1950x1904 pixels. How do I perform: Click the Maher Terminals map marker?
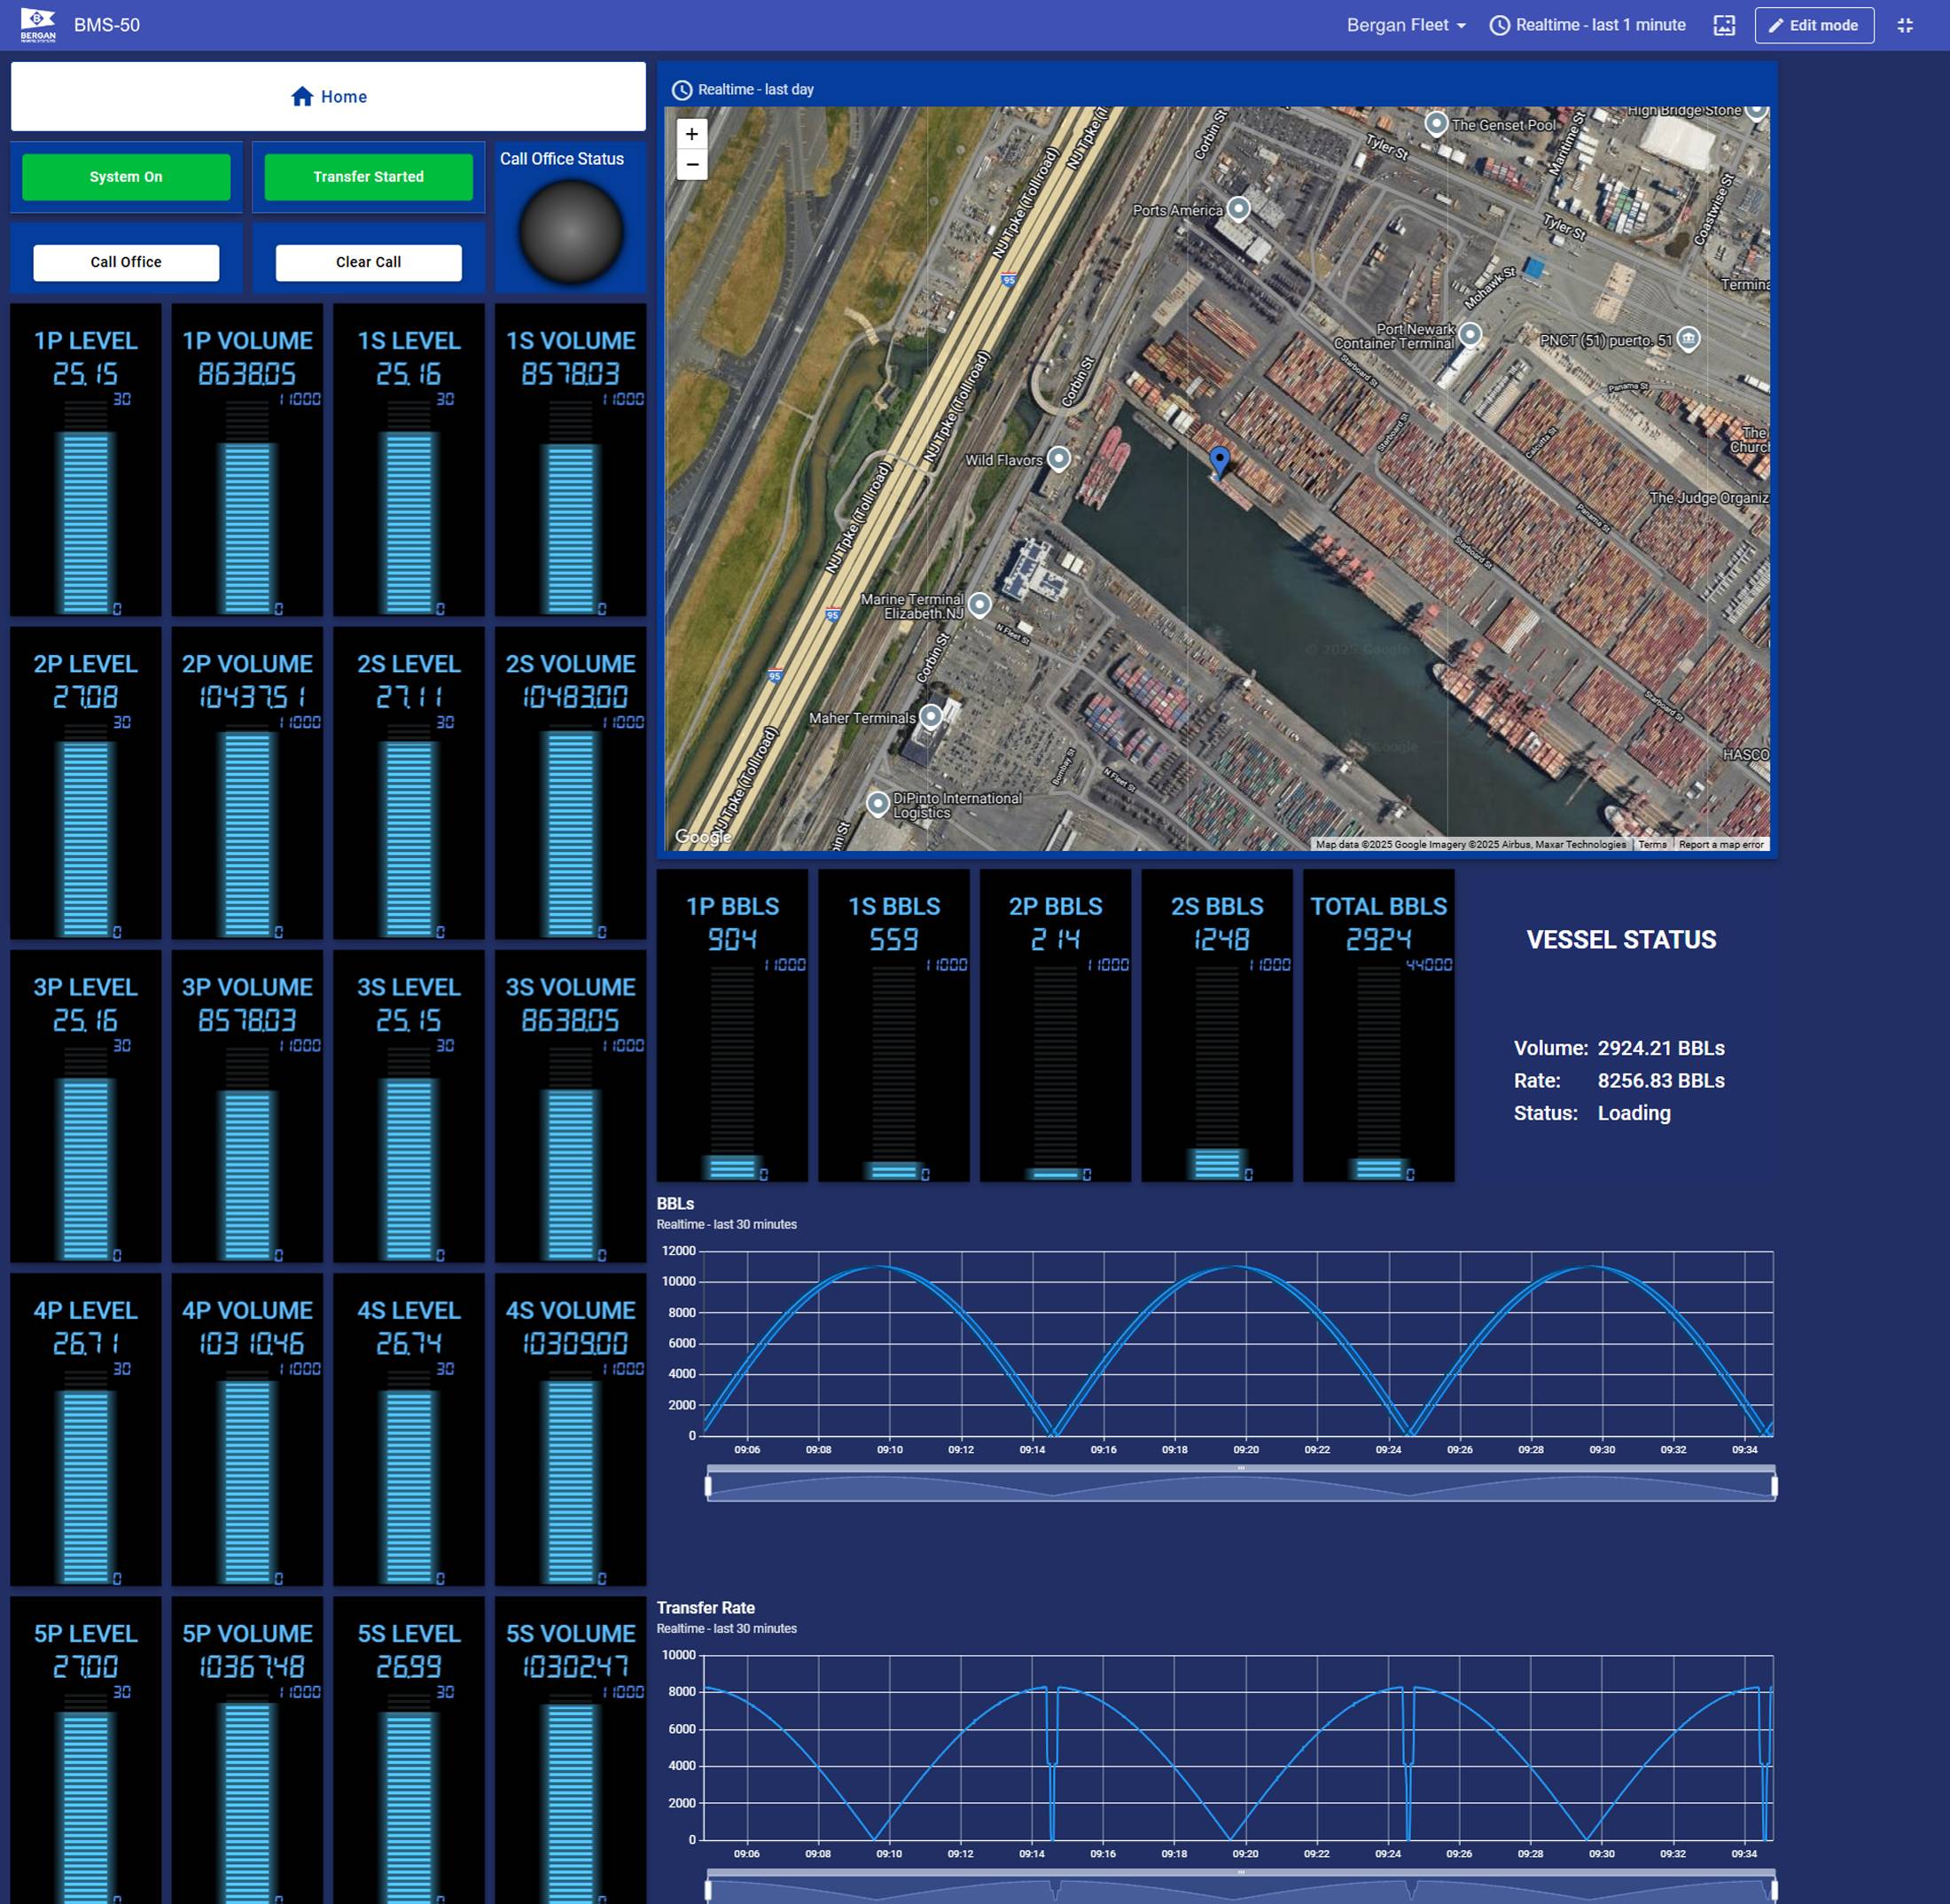(x=931, y=716)
